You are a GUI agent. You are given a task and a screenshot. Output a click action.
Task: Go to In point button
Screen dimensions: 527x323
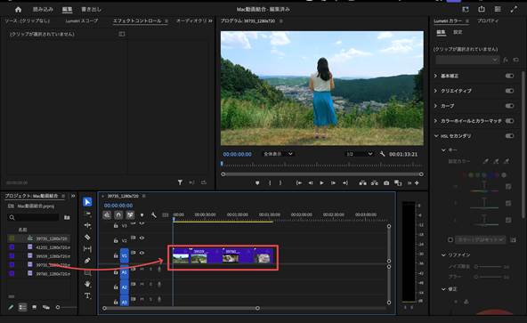tap(298, 182)
